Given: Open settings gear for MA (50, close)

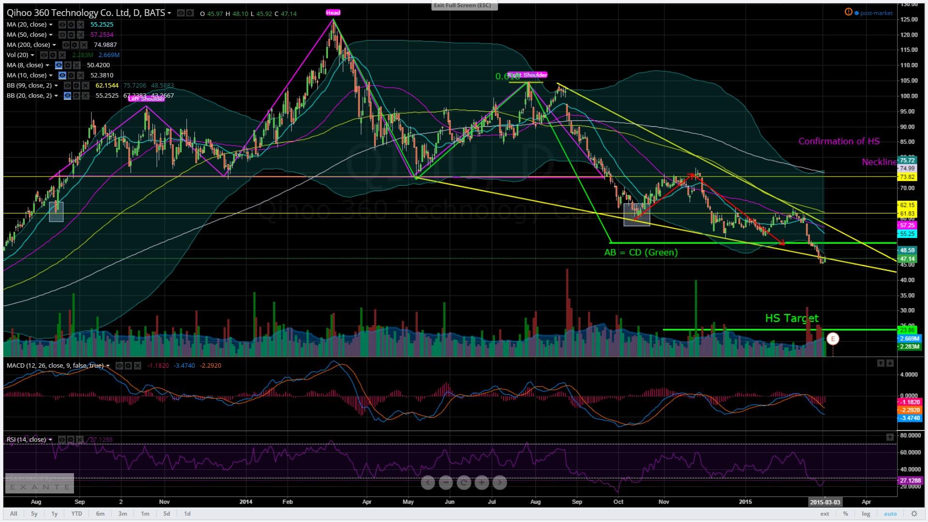Looking at the screenshot, I should pyautogui.click(x=71, y=34).
